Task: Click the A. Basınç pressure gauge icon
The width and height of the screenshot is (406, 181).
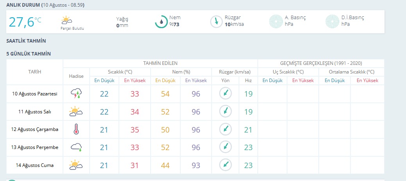Action: pos(276,22)
